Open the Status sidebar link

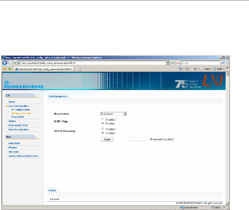[x=12, y=121]
